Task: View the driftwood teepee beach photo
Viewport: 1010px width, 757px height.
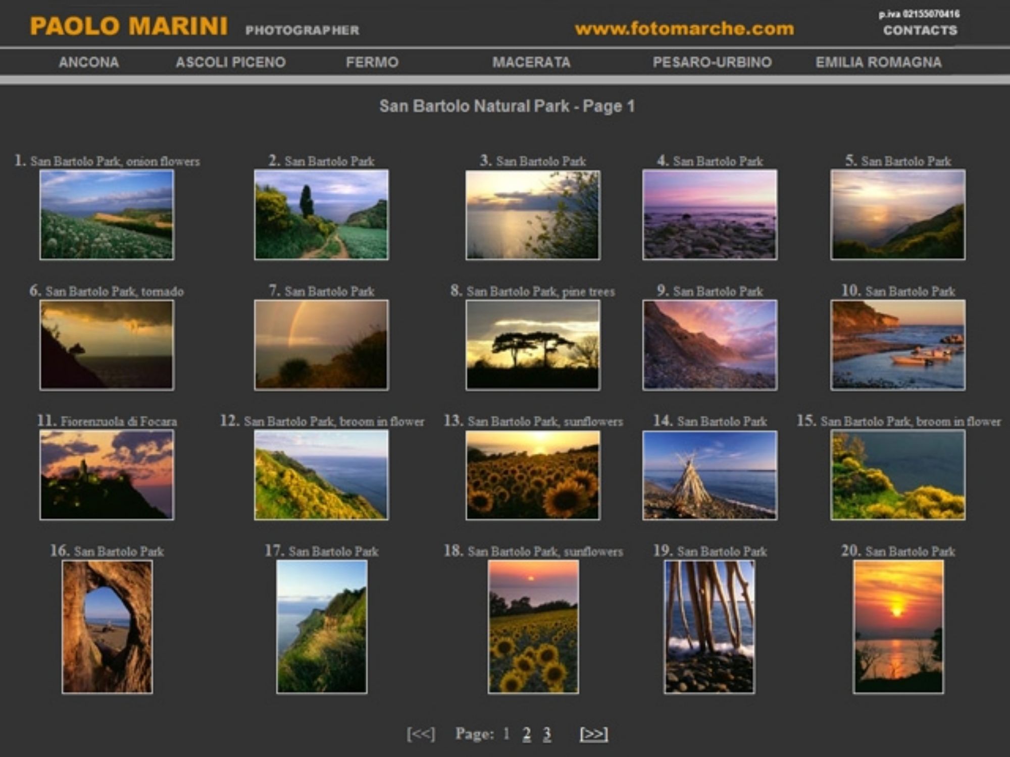Action: pyautogui.click(x=710, y=475)
